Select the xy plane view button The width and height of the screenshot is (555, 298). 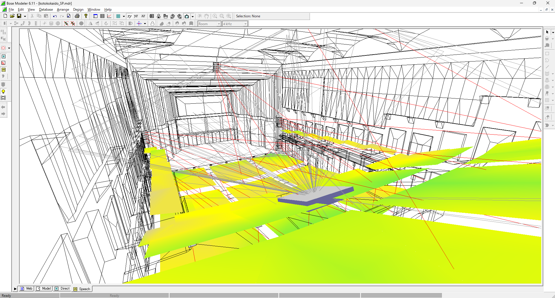129,16
